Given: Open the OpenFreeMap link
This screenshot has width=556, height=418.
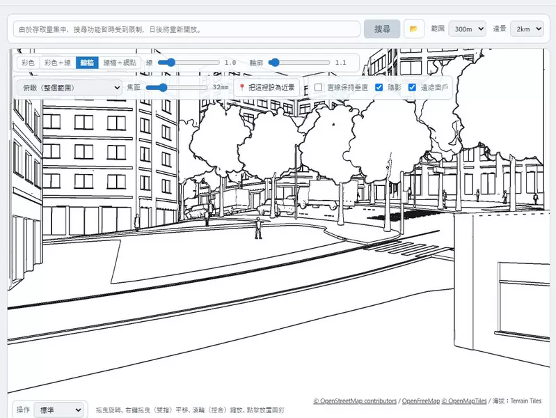Looking at the screenshot, I should click(x=421, y=401).
